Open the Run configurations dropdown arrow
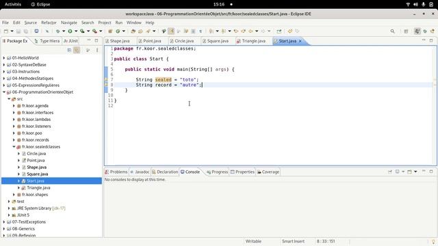Image resolution: width=438 pixels, height=246 pixels. pyautogui.click(x=76, y=31)
